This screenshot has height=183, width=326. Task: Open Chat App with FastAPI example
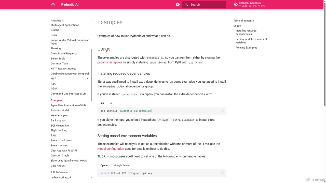pos(64,151)
